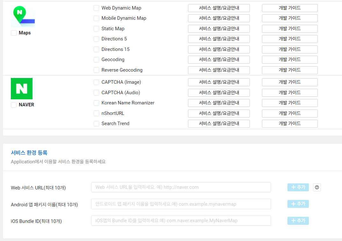This screenshot has width=342, height=241.
Task: Click the Korean Name Romanizer label
Action: pyautogui.click(x=128, y=103)
